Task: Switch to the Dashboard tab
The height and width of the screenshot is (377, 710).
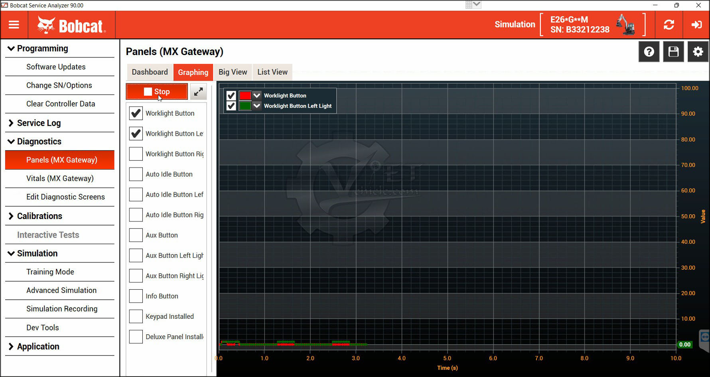Action: pyautogui.click(x=150, y=72)
